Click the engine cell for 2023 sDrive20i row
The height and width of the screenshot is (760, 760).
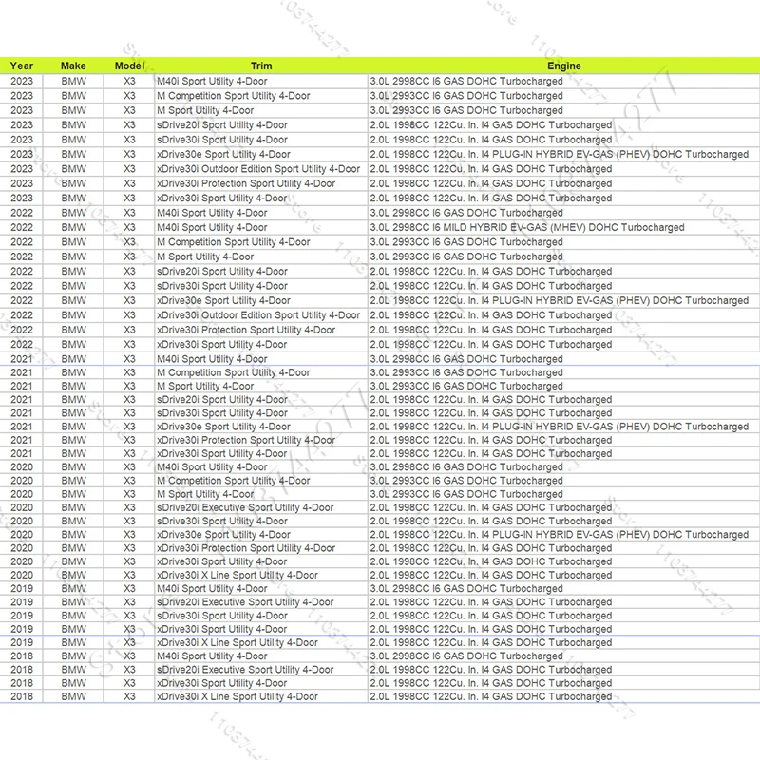563,125
